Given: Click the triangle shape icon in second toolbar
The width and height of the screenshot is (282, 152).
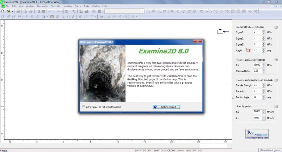Looking at the screenshot, I should (x=109, y=17).
